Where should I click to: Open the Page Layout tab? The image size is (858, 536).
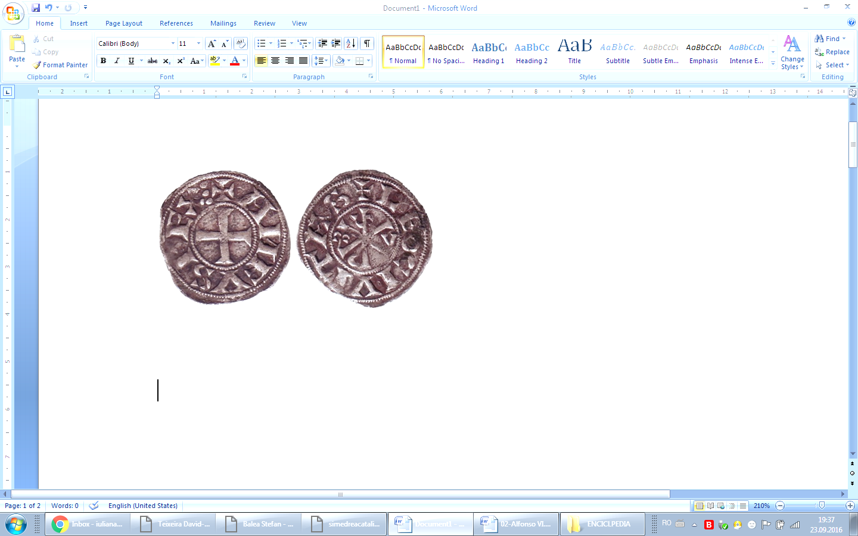124,23
